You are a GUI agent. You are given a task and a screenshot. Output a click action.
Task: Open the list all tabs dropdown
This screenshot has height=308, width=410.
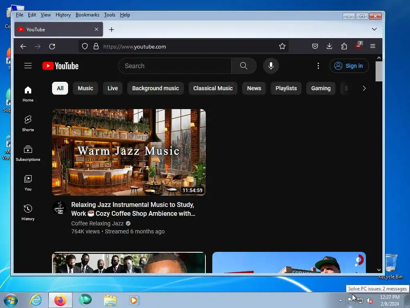(374, 29)
